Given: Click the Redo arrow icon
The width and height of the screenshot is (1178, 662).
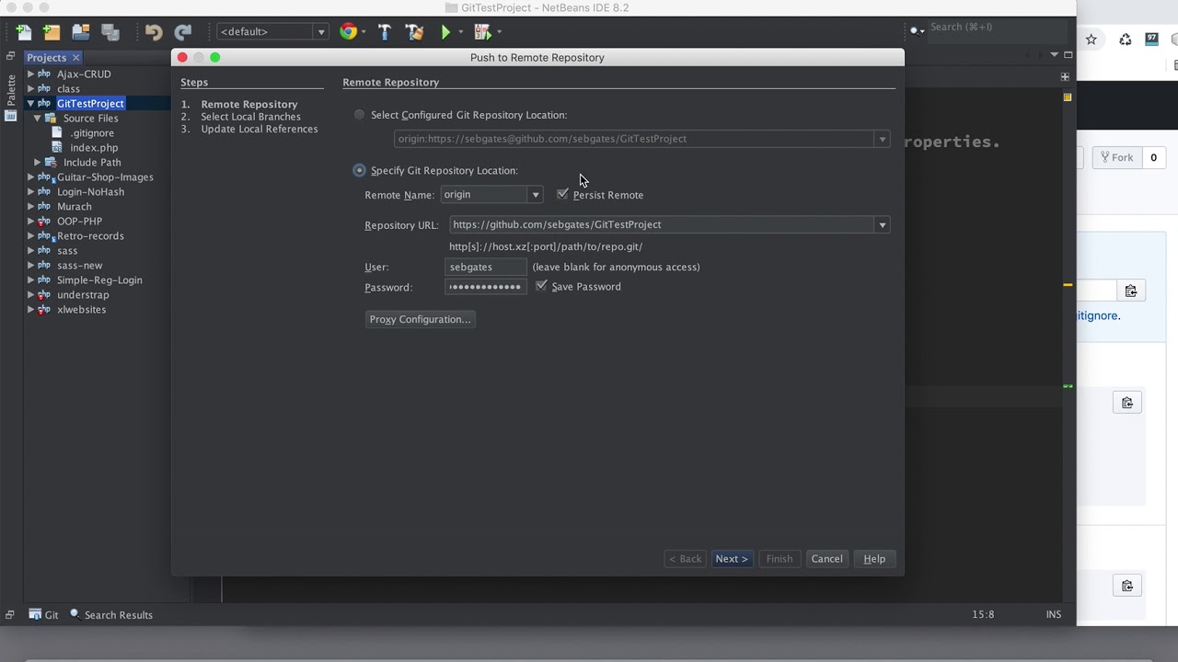Looking at the screenshot, I should click(183, 32).
